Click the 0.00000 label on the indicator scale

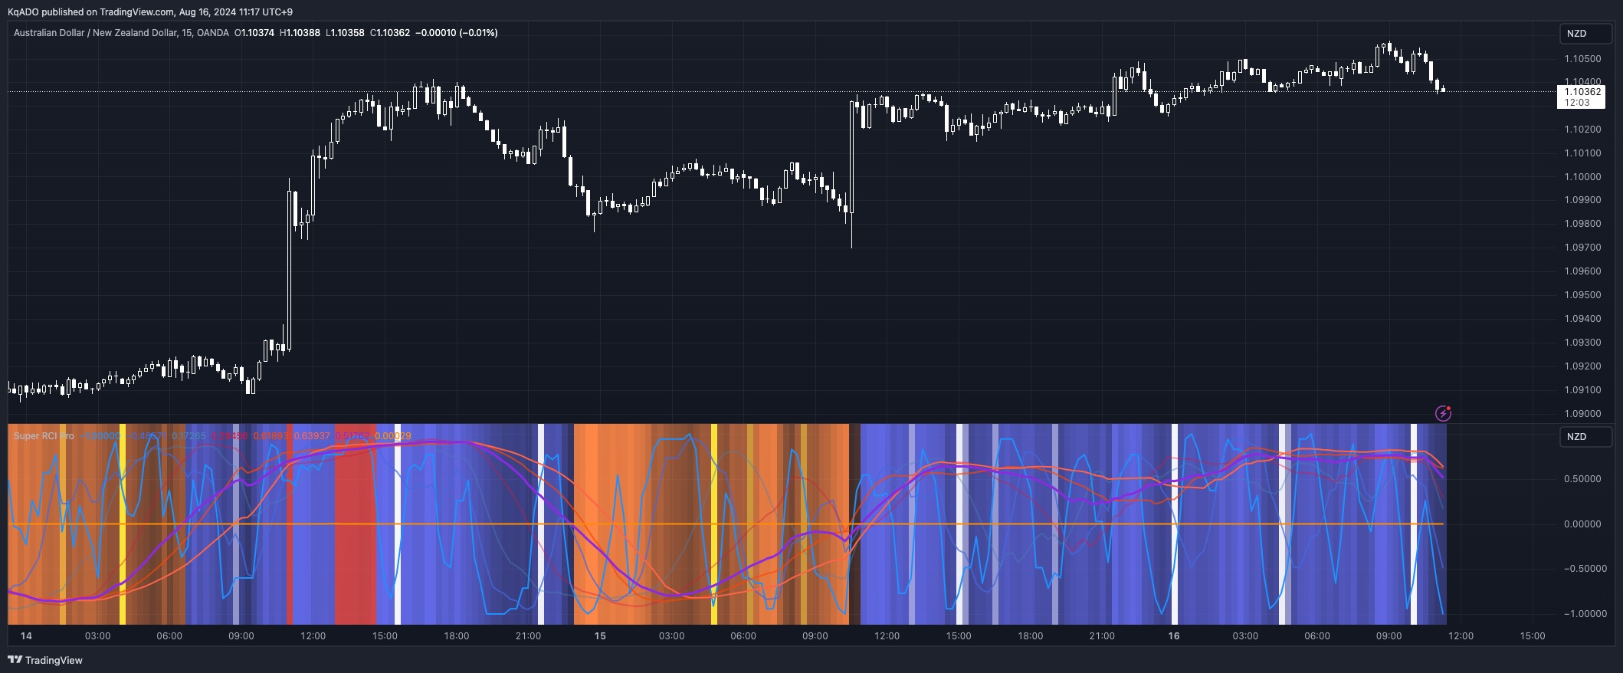[x=1582, y=524]
